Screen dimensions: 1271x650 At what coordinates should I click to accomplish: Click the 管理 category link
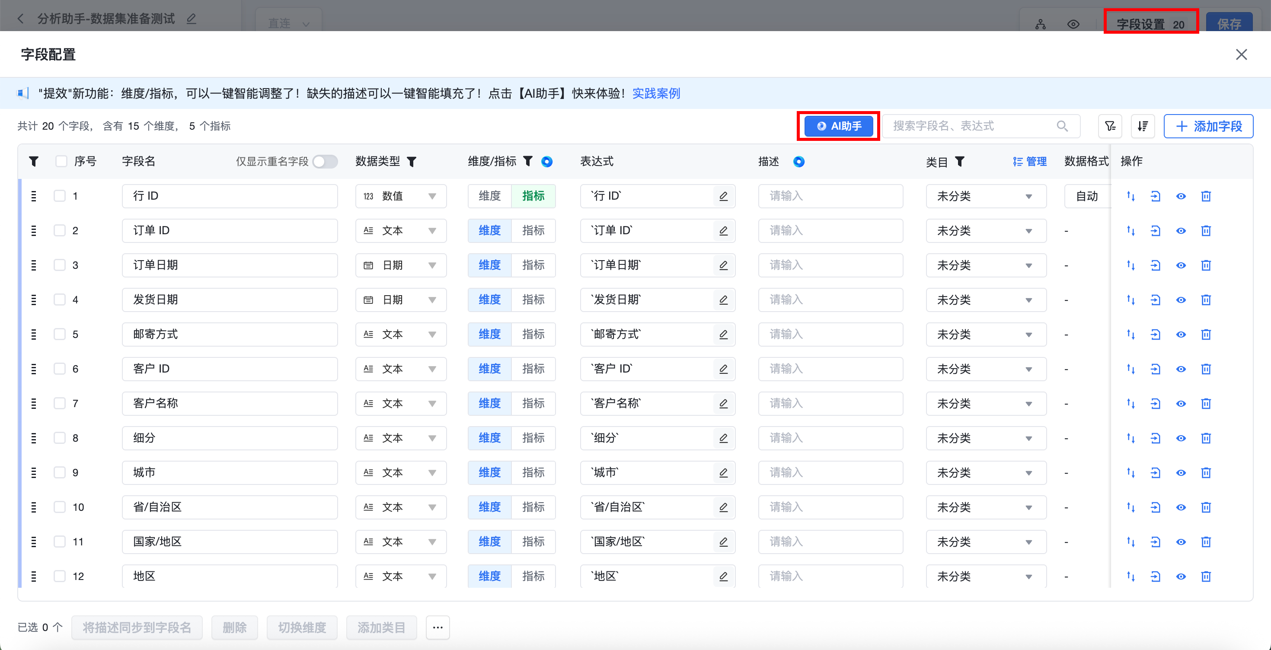1030,161
